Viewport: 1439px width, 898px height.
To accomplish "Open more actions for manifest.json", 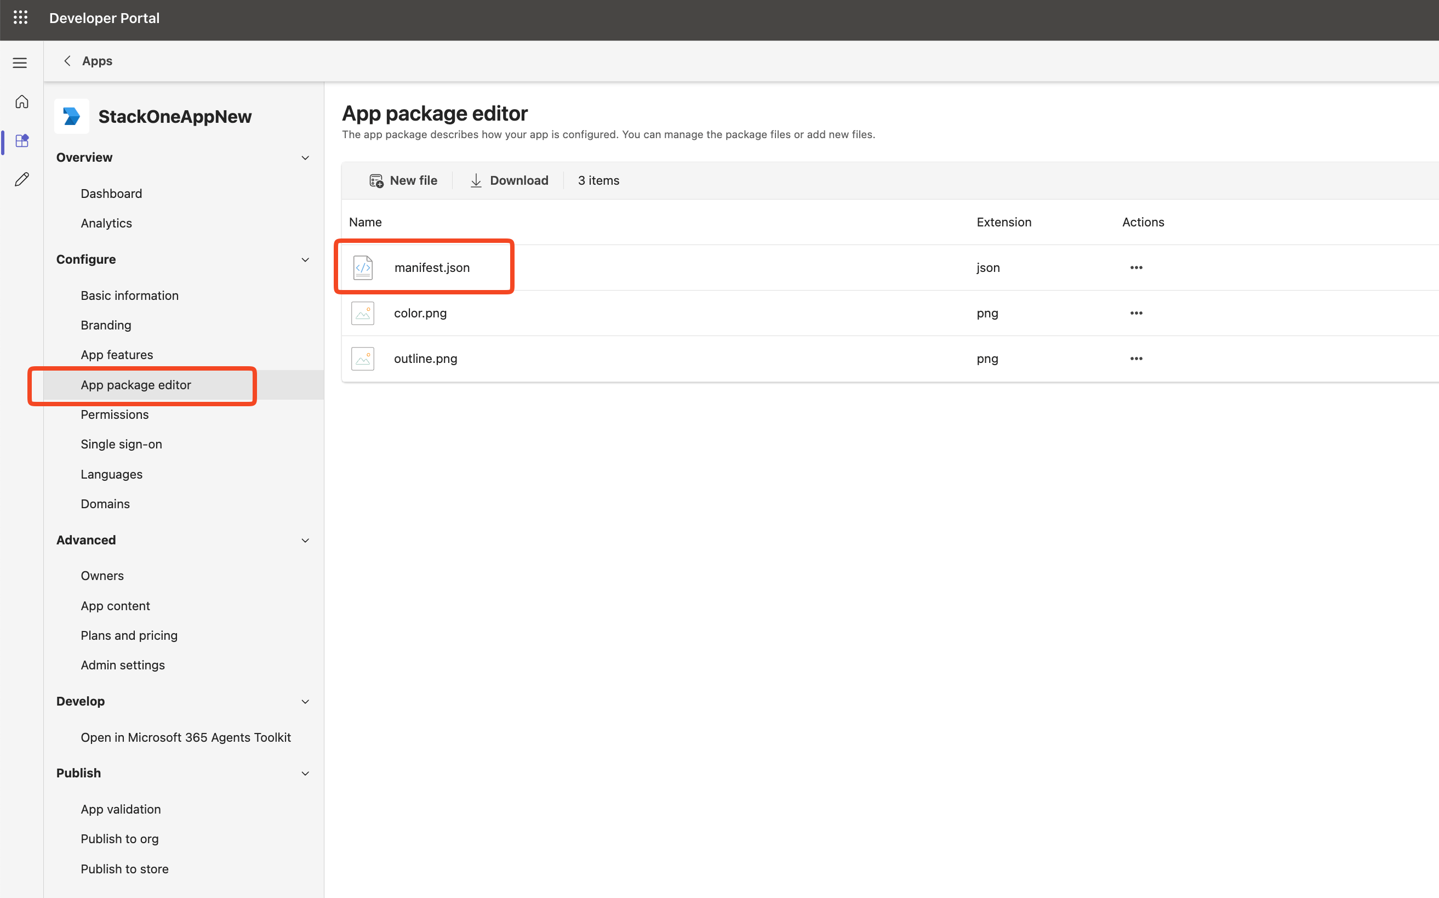I will [x=1137, y=268].
